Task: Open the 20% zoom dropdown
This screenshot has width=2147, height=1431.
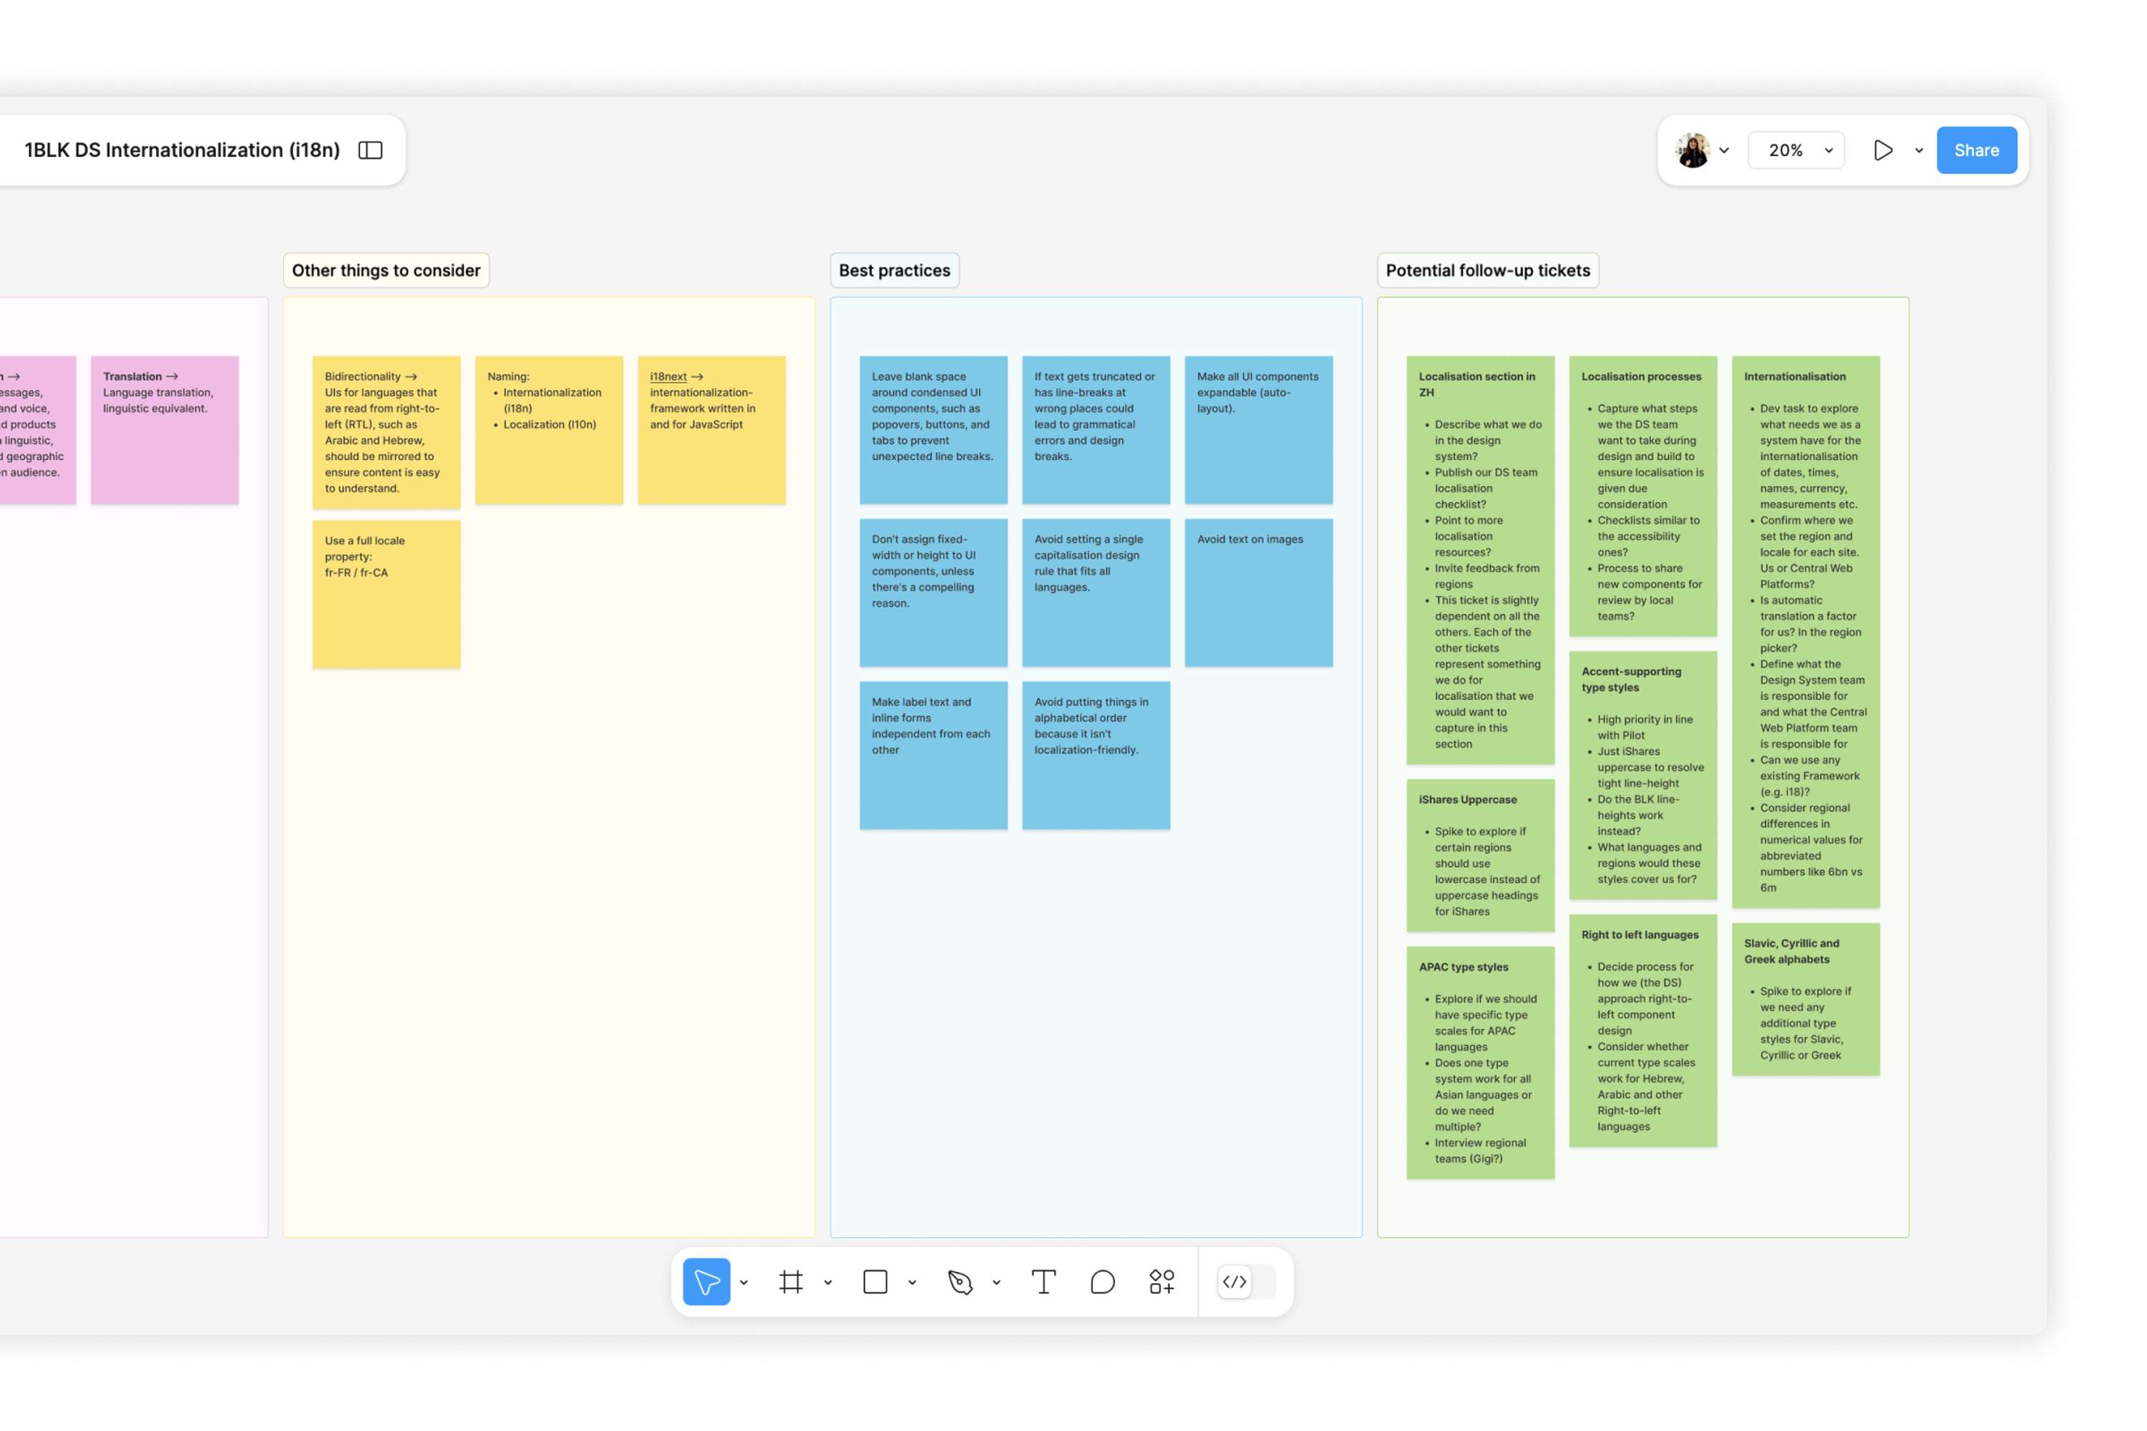Action: click(1796, 150)
